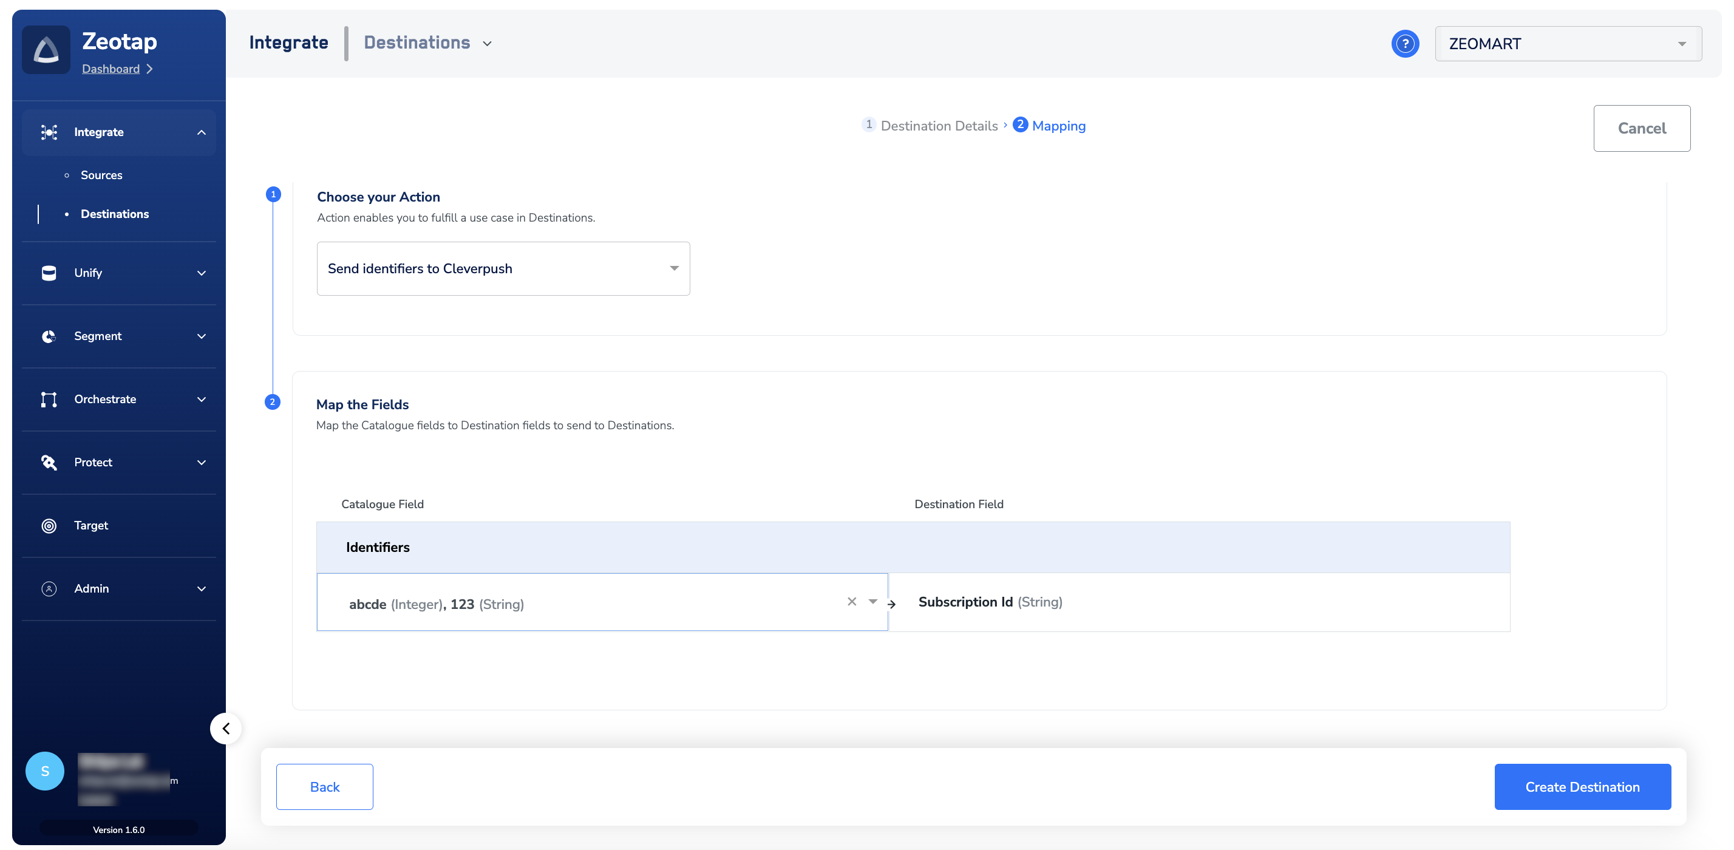Open the Send identifiers to Cleverpush dropdown

click(x=503, y=268)
